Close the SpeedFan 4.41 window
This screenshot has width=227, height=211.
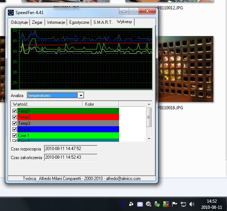(147, 11)
